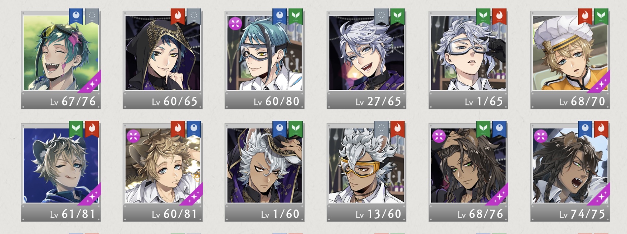Select the Lv 27/65 silver-haired card

pyautogui.click(x=366, y=60)
